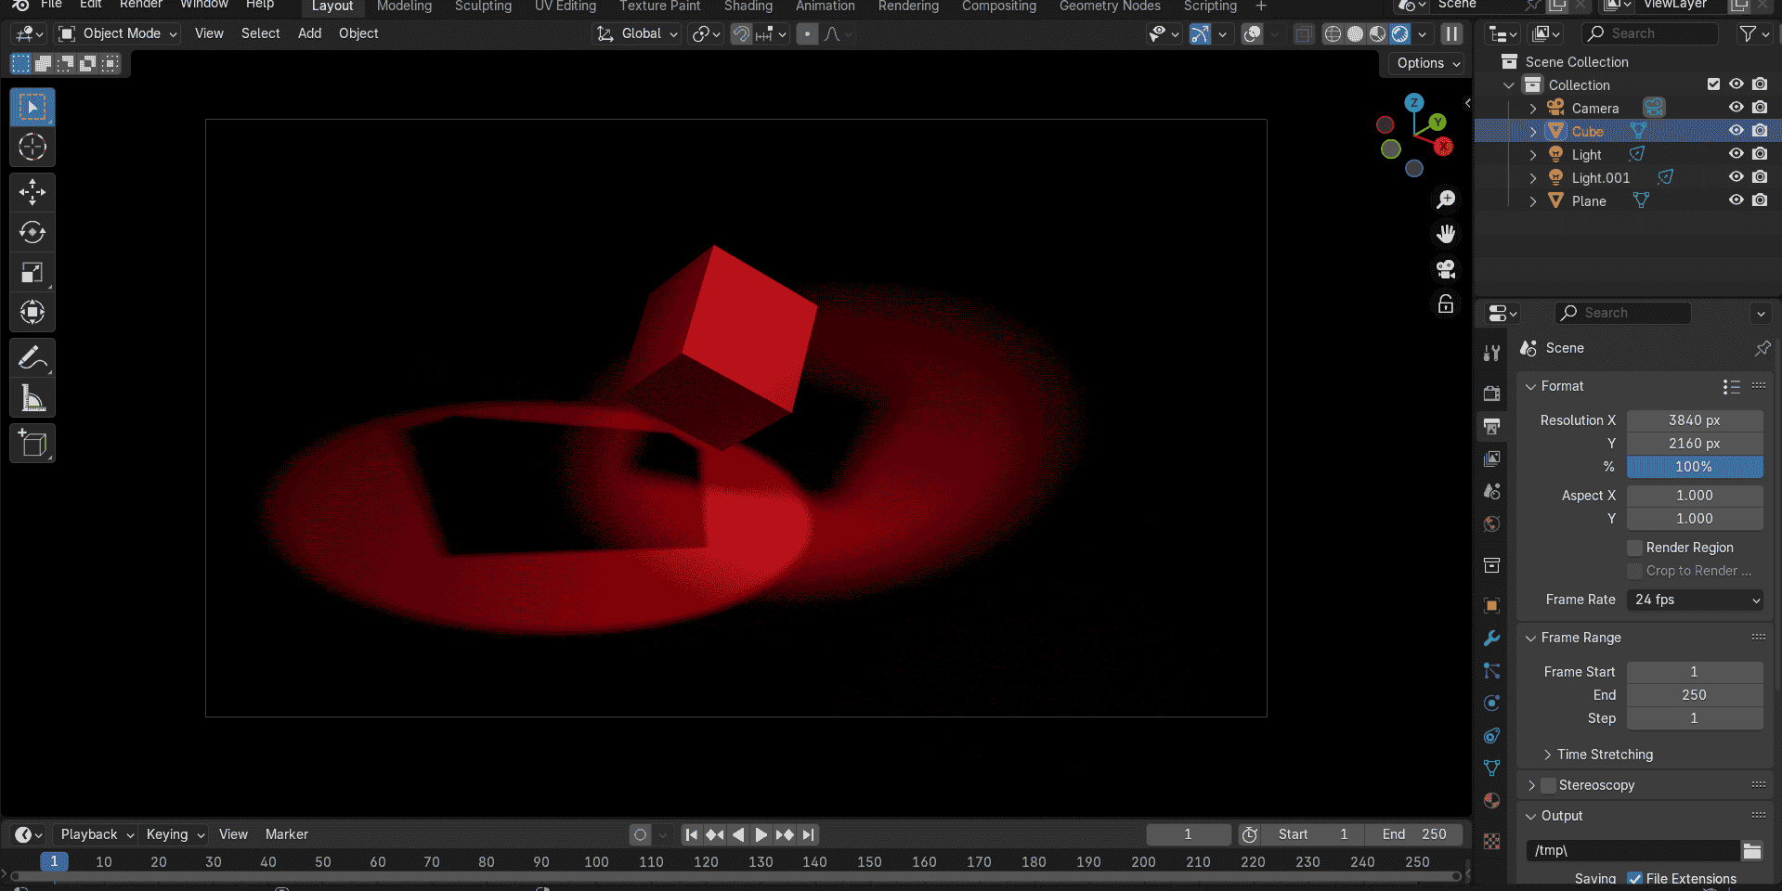This screenshot has height=891, width=1782.
Task: Open the timeline Marker menu
Action: (x=286, y=834)
